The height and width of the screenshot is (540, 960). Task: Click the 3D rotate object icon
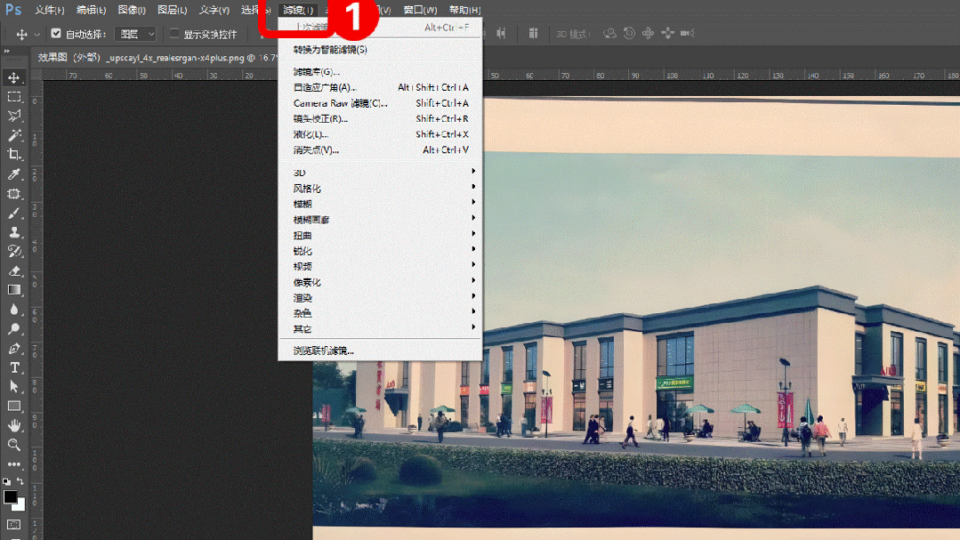coord(609,33)
